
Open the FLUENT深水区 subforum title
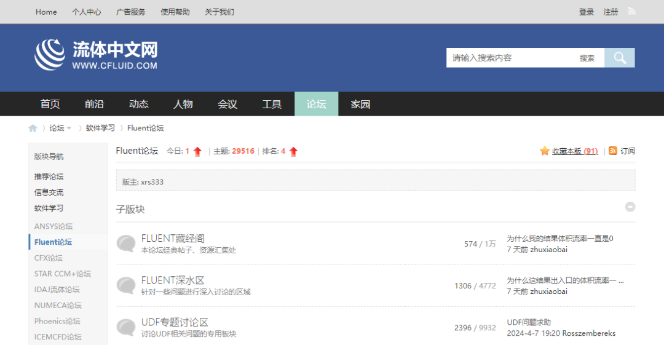tap(173, 280)
